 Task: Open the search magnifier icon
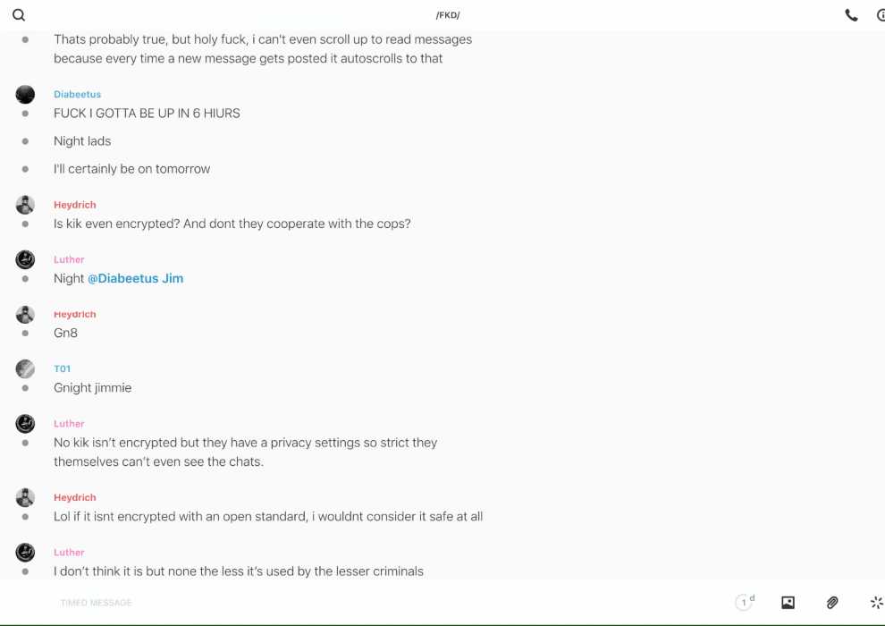point(19,15)
